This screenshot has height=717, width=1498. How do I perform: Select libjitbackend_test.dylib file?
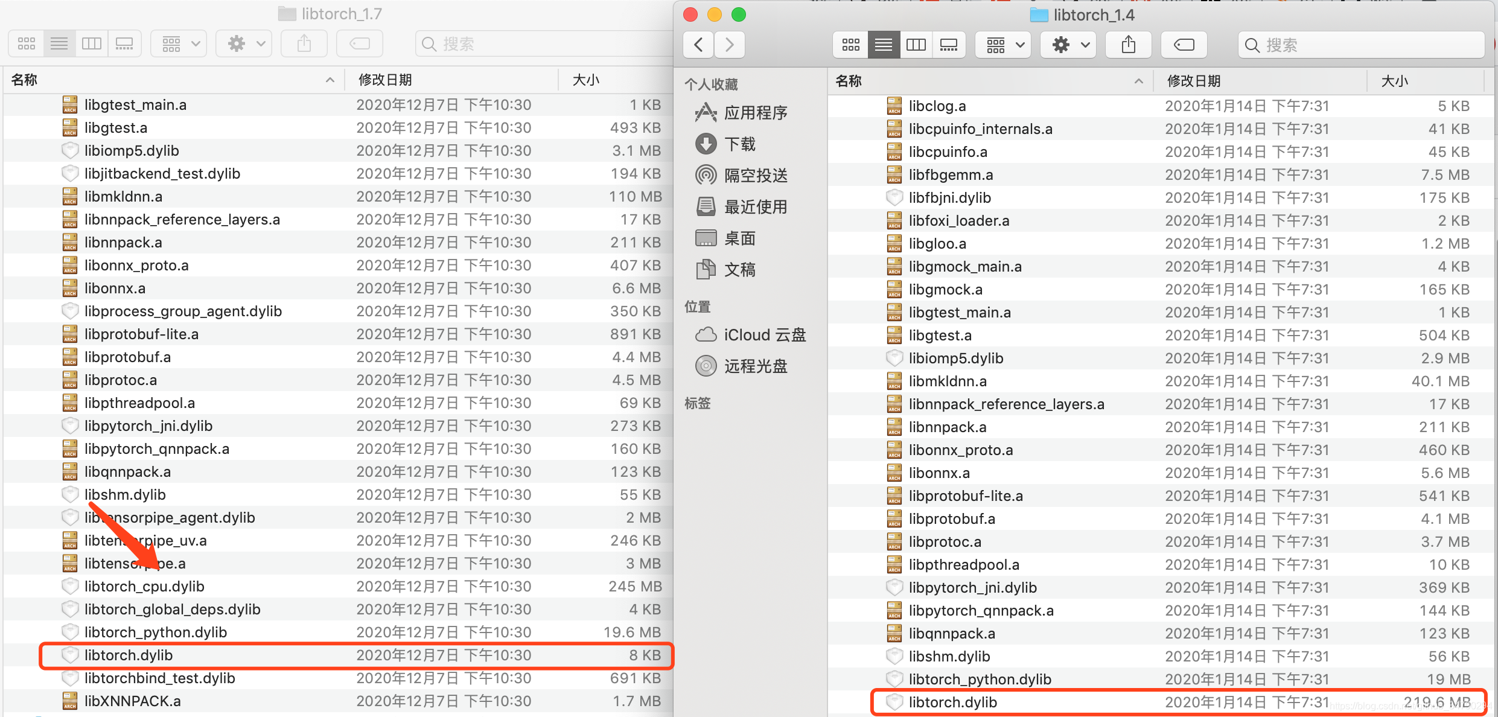pyautogui.click(x=338, y=174)
